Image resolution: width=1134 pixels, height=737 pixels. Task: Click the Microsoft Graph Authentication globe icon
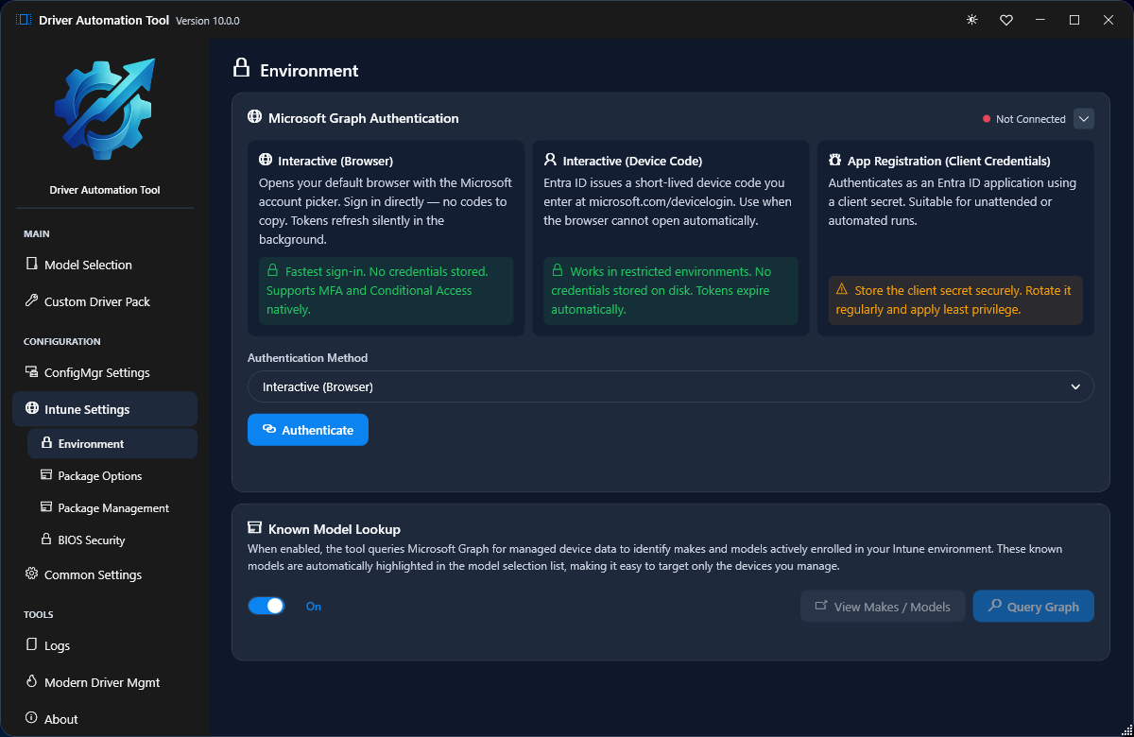coord(254,117)
